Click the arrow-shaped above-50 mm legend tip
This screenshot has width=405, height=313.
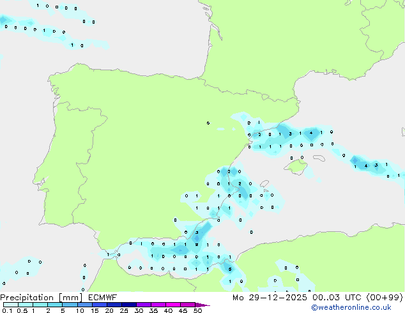[202, 305]
